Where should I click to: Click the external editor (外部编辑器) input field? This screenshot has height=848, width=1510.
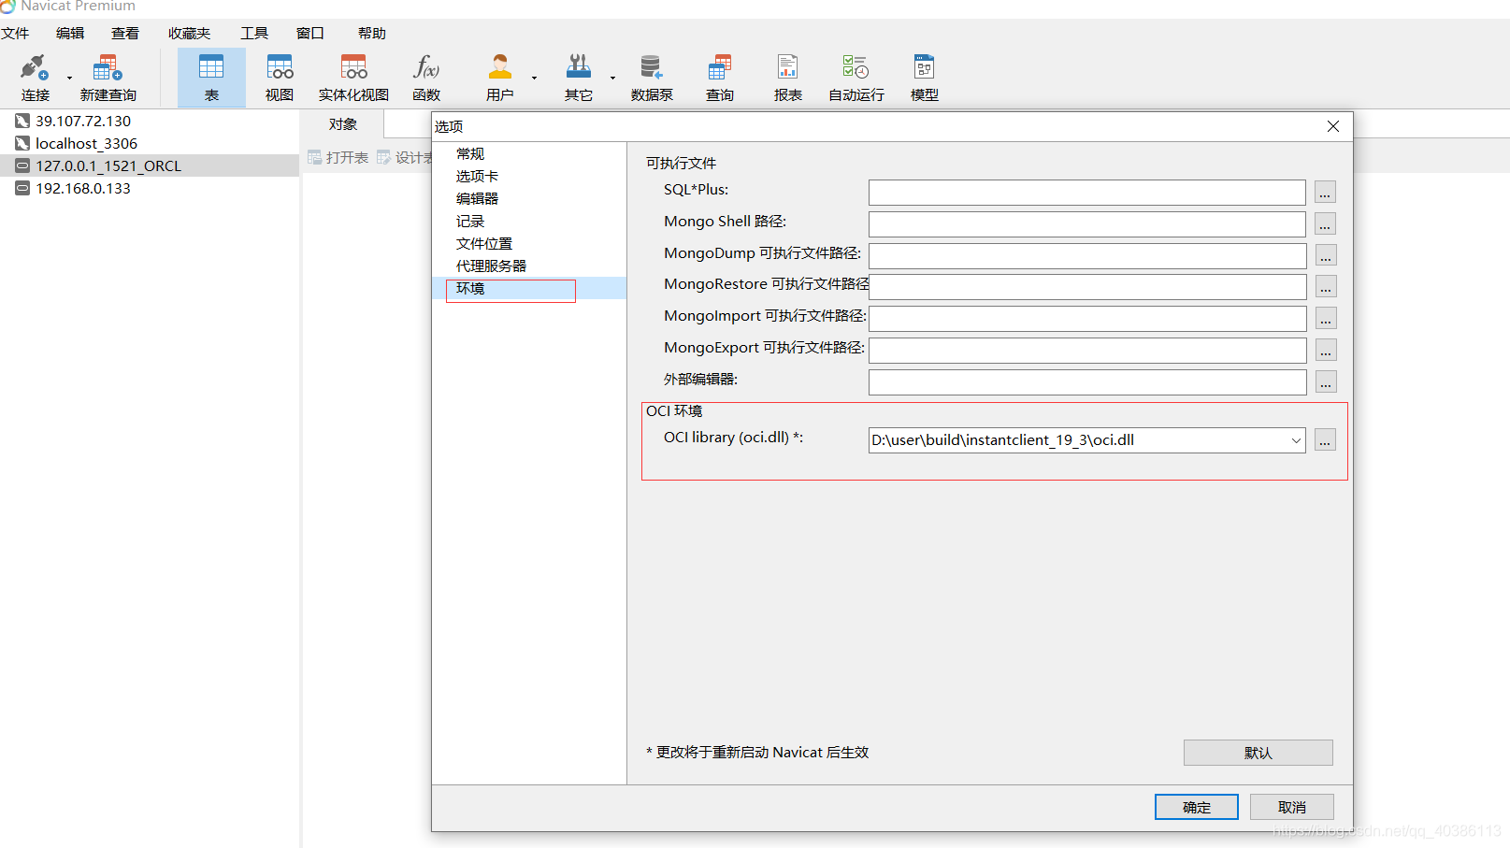[1087, 382]
